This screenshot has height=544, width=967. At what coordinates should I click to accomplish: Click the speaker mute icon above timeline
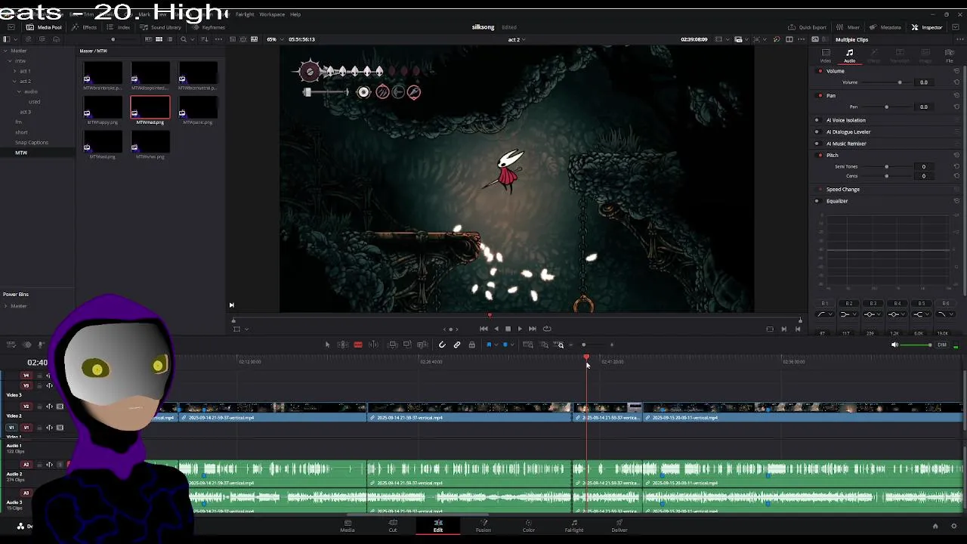coord(895,345)
